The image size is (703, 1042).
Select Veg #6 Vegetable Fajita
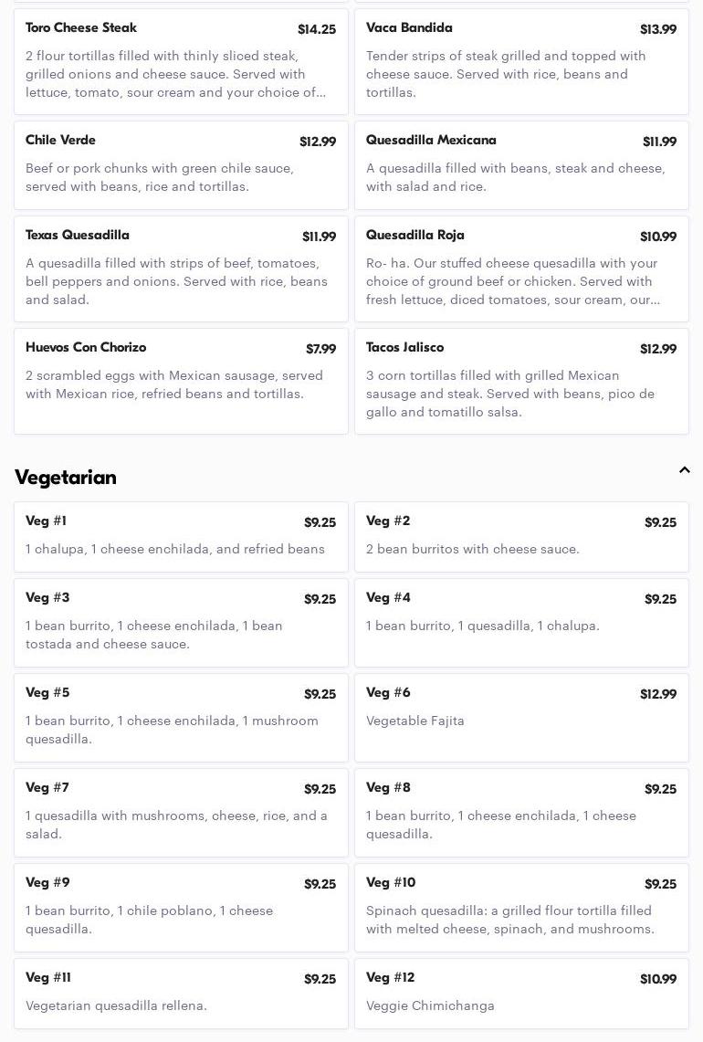click(x=521, y=717)
